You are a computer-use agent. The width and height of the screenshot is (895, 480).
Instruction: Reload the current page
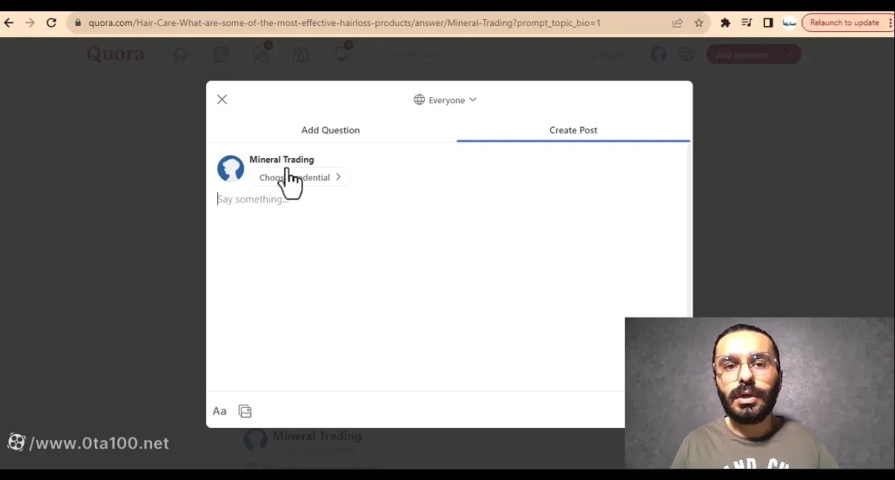click(51, 23)
